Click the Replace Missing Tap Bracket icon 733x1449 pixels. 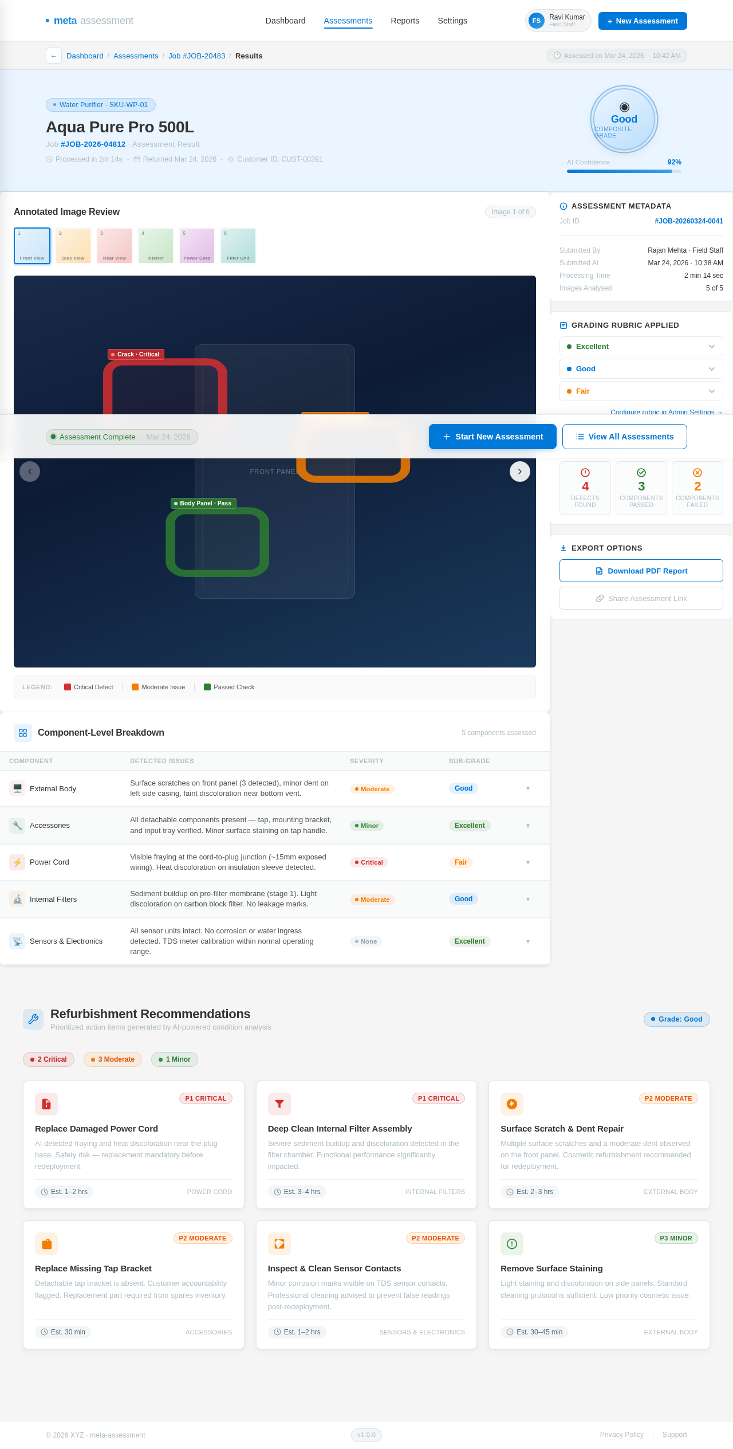click(x=46, y=1244)
